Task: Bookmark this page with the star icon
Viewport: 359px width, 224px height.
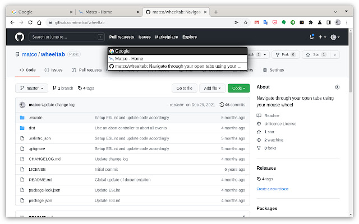Action: pos(246,22)
